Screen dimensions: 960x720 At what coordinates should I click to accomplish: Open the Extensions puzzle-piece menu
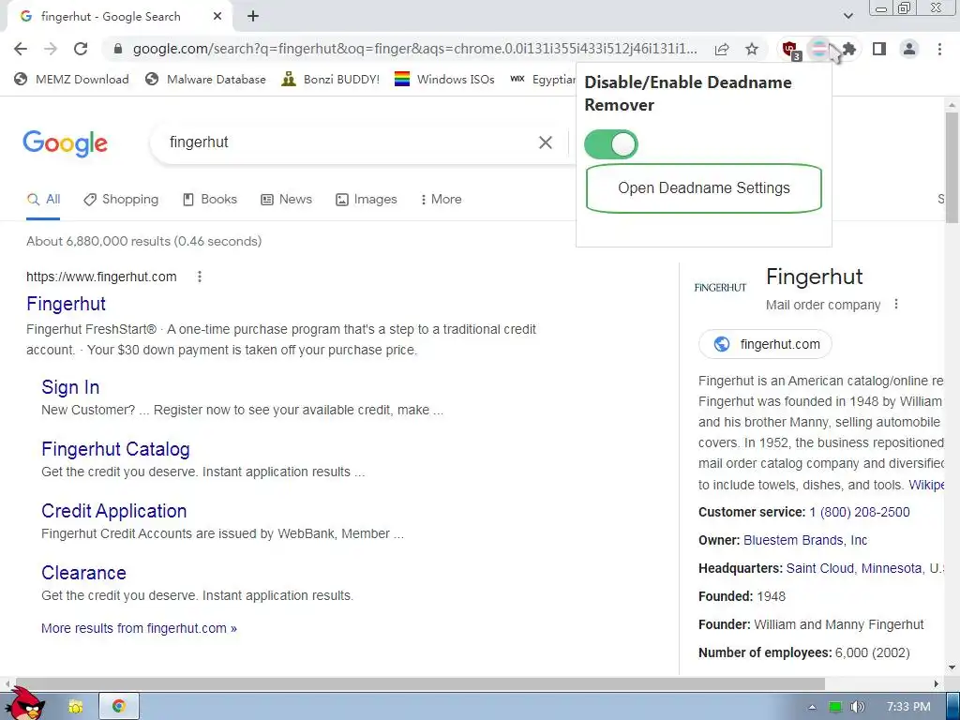(849, 49)
